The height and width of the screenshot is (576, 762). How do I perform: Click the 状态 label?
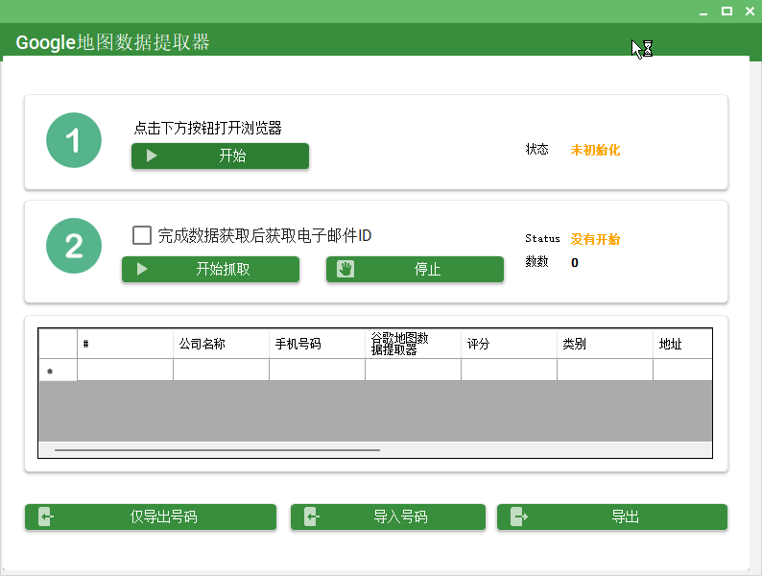pos(537,149)
